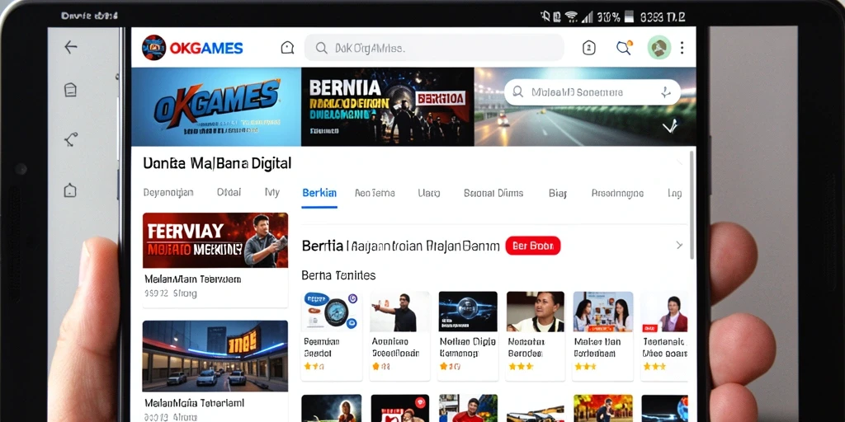Switch to the Otdal tab
The image size is (845, 422).
[229, 192]
